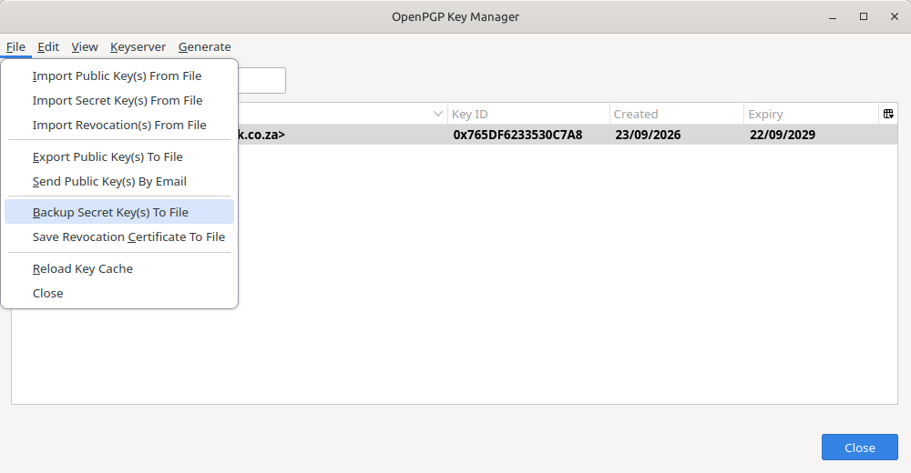Close window with title bar X
The width and height of the screenshot is (911, 473).
(895, 17)
